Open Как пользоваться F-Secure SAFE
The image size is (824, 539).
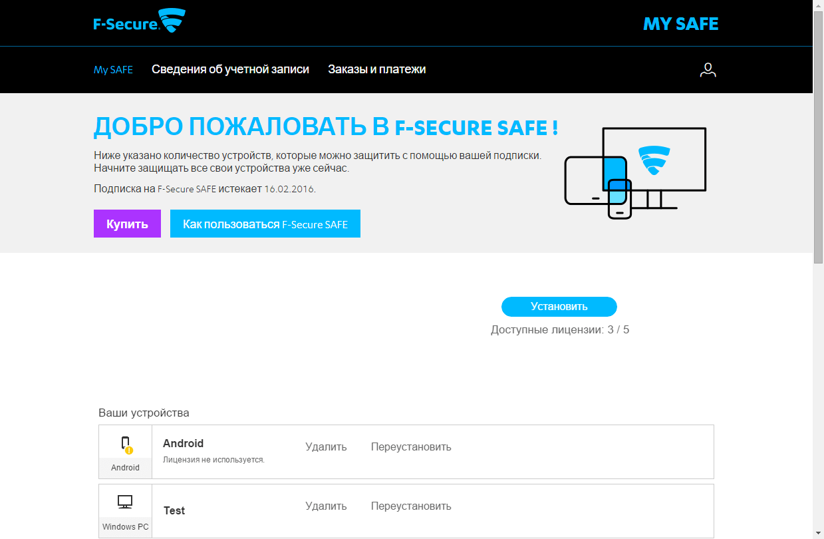[x=265, y=224]
